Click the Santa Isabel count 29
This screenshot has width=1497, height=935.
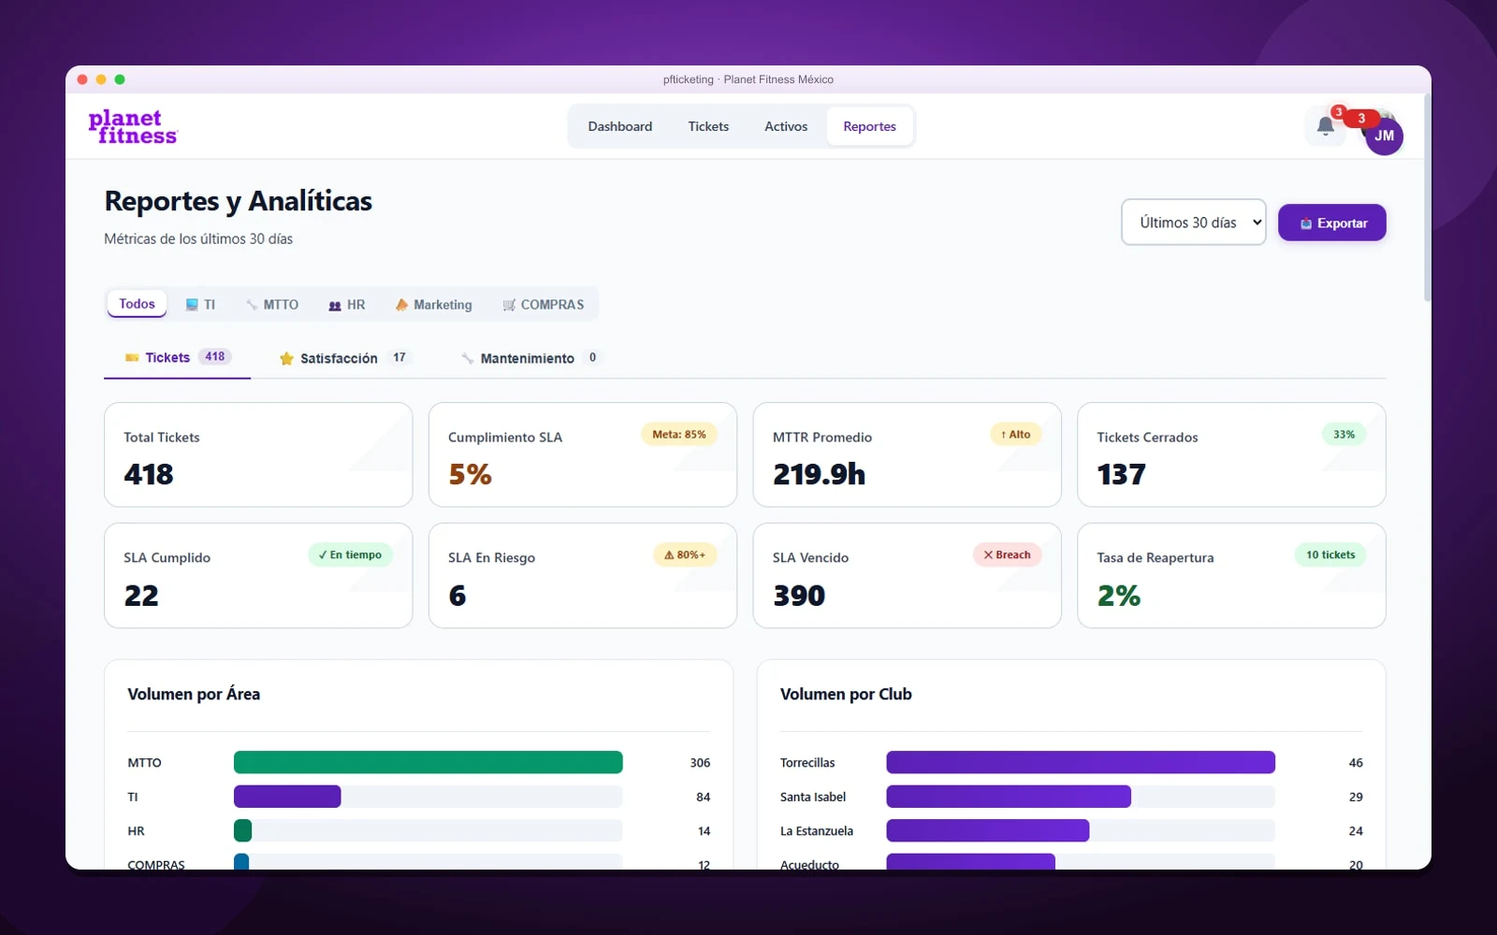tap(1356, 798)
